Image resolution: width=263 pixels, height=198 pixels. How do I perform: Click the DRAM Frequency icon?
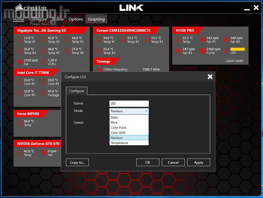(99, 70)
